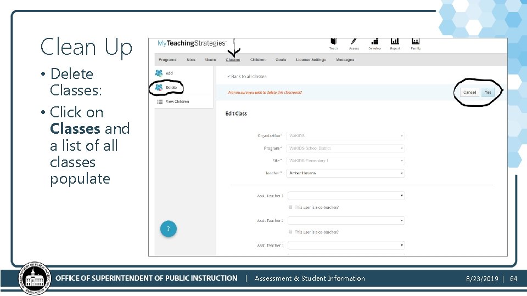Go to the Messages tab

point(345,60)
